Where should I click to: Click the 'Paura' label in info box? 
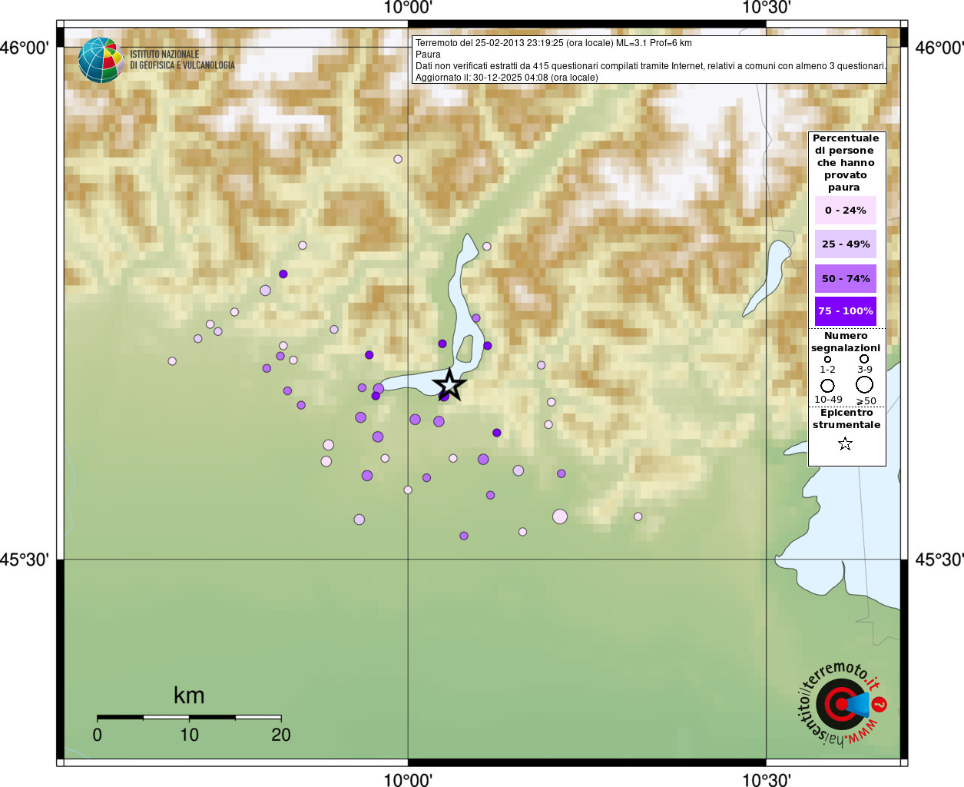(x=428, y=55)
